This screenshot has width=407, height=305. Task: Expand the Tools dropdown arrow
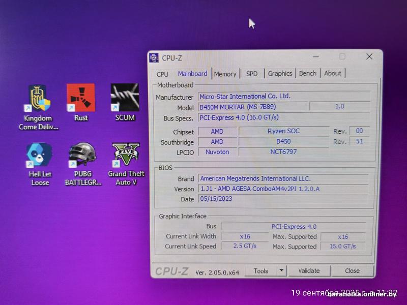(x=281, y=270)
